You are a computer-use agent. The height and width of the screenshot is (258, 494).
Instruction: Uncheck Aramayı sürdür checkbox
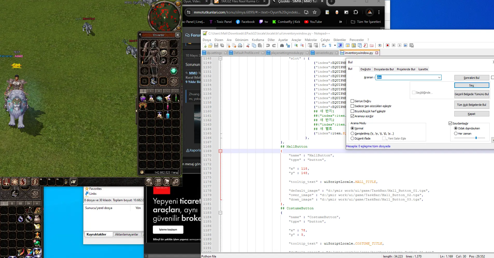[352, 116]
